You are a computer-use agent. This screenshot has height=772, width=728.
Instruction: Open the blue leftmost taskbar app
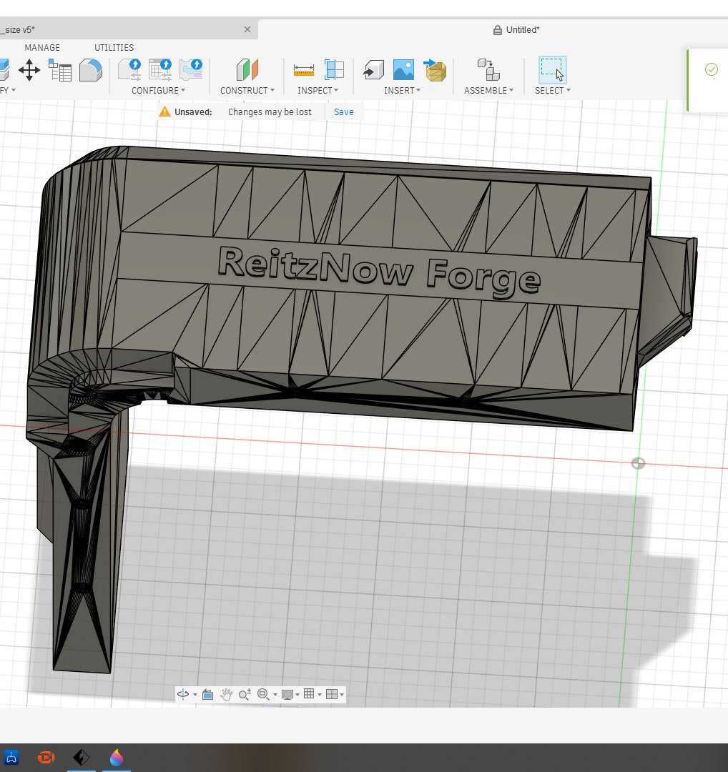click(11, 757)
